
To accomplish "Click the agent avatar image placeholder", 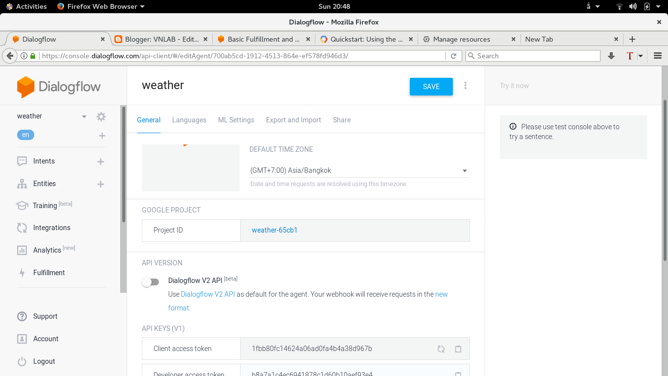I will pyautogui.click(x=191, y=168).
